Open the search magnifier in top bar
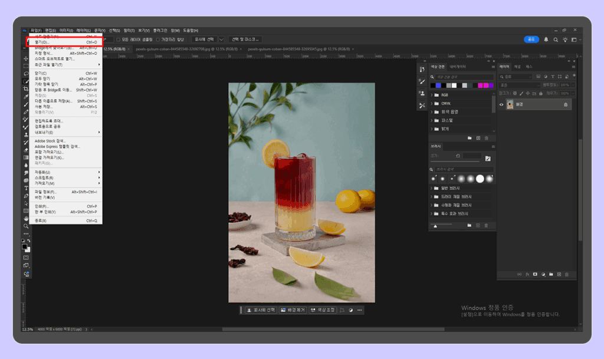 [x=556, y=39]
